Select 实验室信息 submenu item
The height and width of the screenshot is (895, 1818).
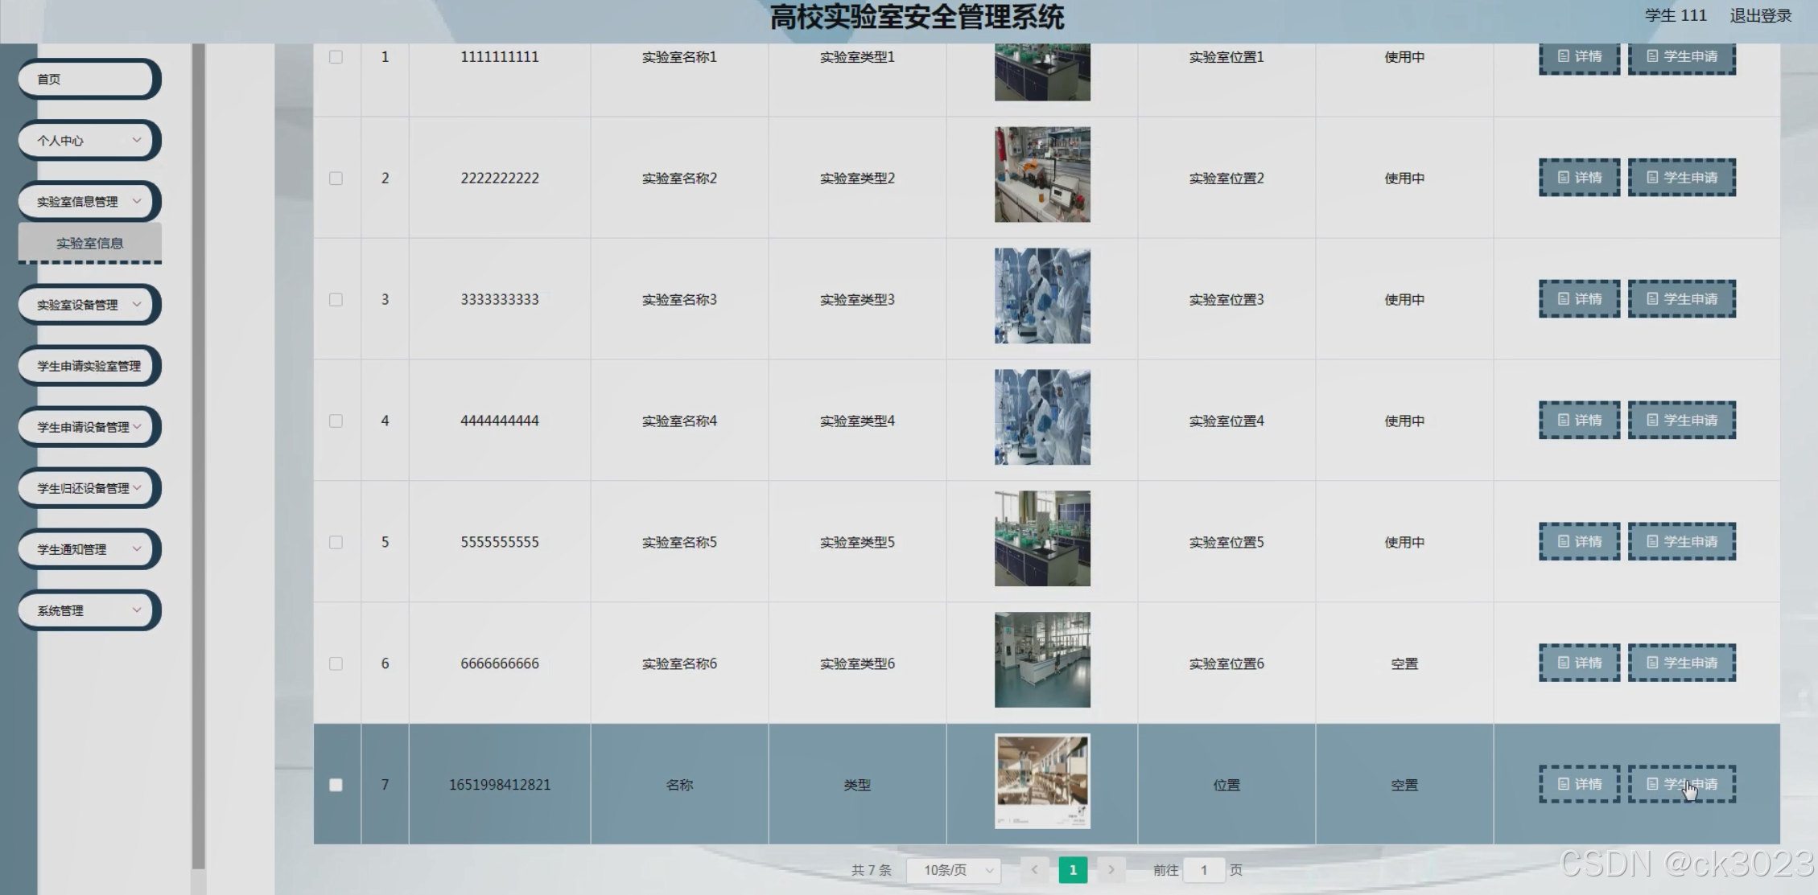pyautogui.click(x=89, y=243)
